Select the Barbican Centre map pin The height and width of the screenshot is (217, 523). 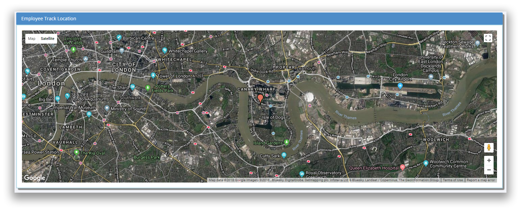[119, 38]
